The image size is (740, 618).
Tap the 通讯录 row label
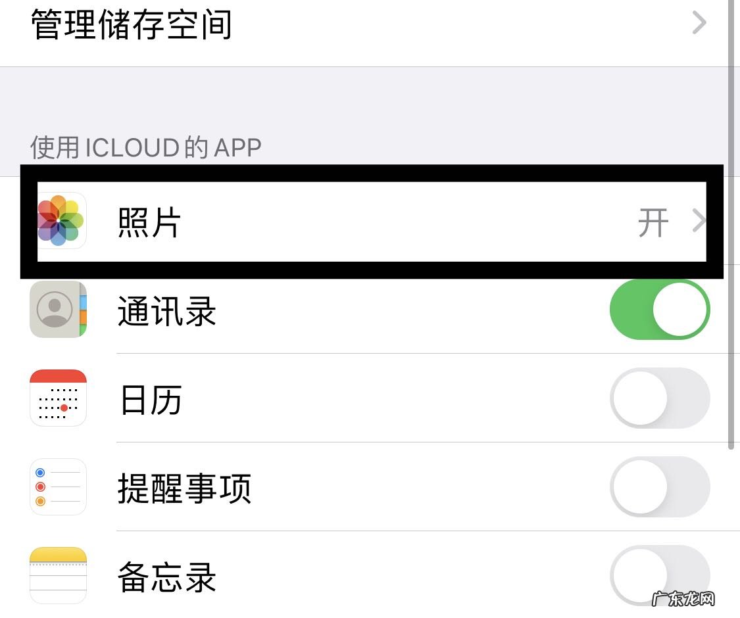(165, 309)
